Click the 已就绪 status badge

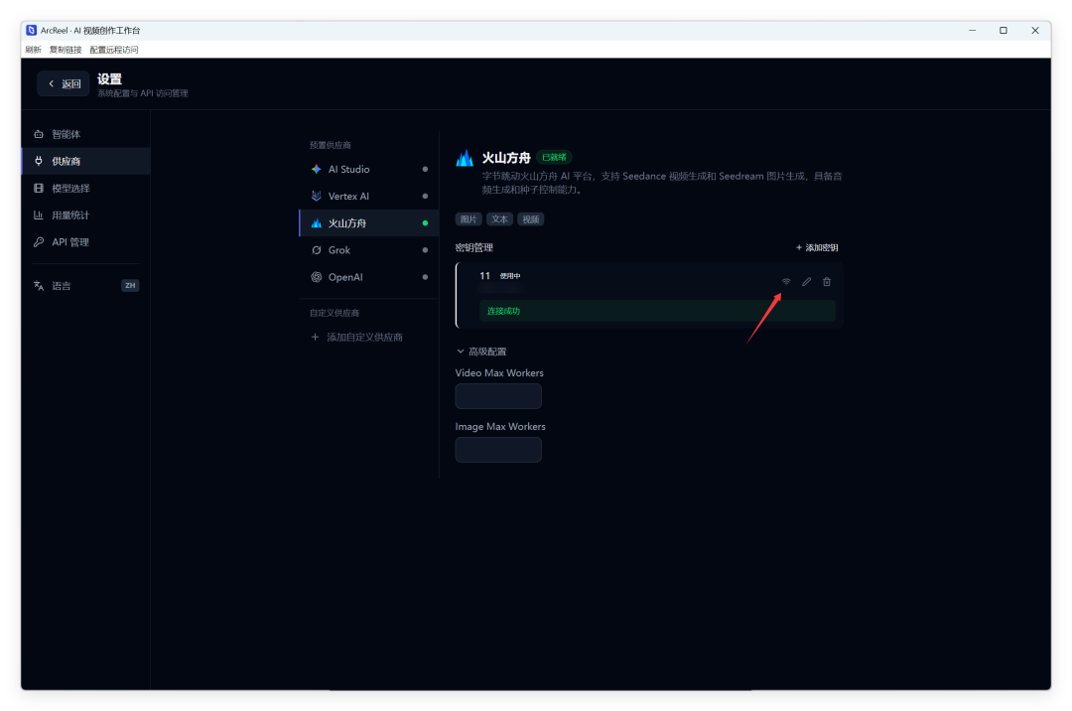[x=554, y=157]
